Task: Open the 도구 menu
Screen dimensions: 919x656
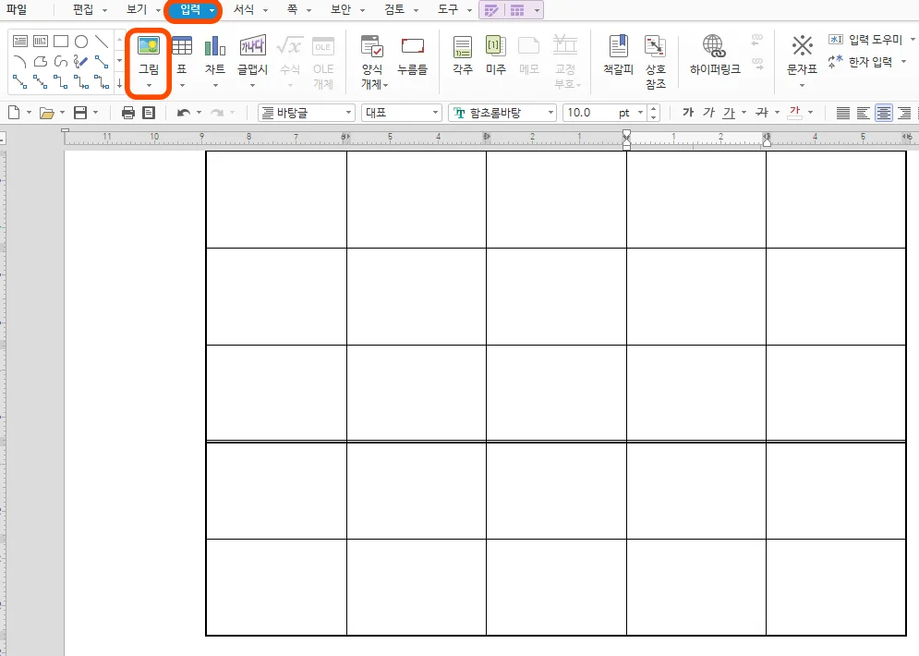Action: pos(448,9)
